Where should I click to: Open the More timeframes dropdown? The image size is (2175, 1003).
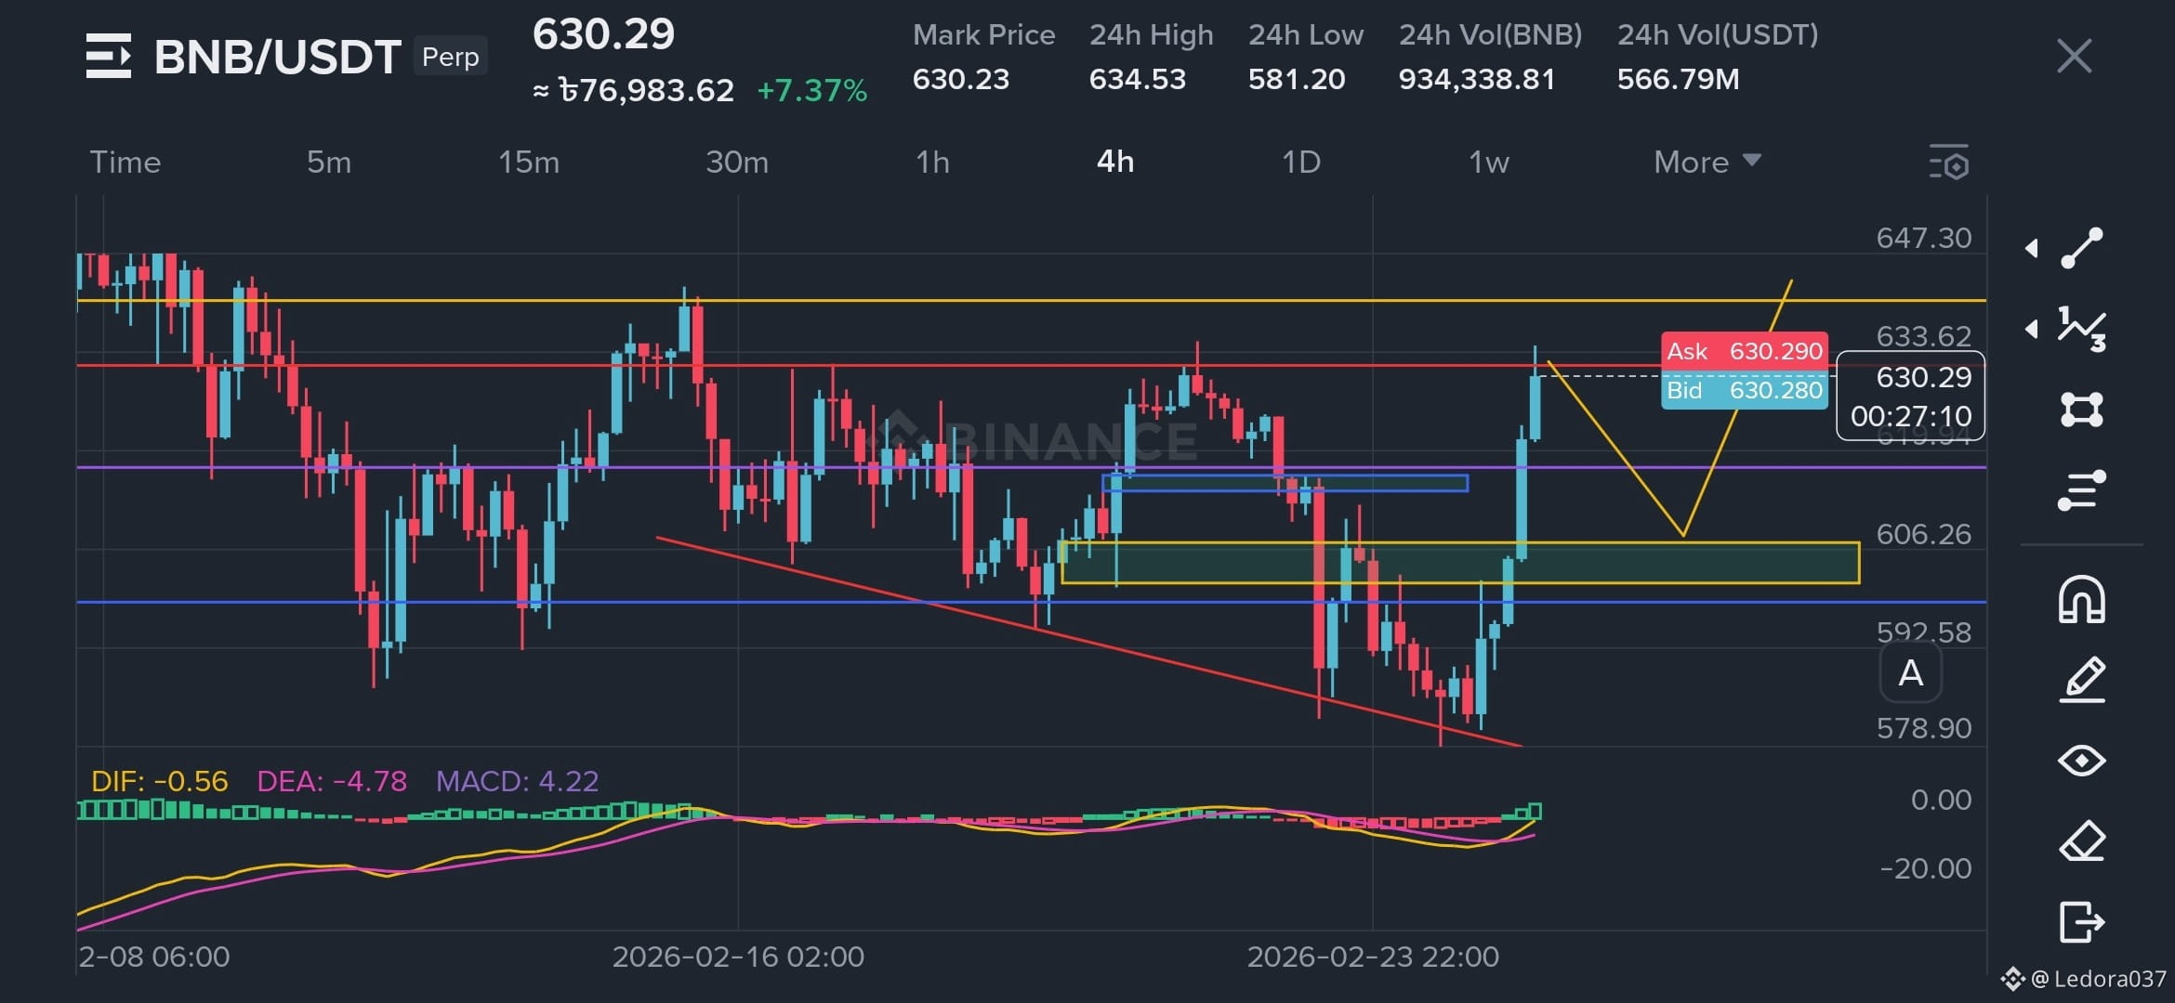point(1707,163)
